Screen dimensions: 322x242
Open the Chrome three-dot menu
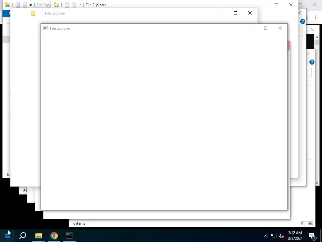pos(315,18)
